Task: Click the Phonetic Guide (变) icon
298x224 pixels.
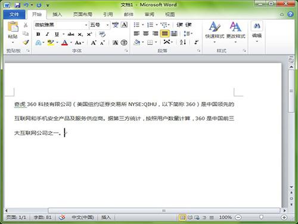Action: (x=115, y=24)
